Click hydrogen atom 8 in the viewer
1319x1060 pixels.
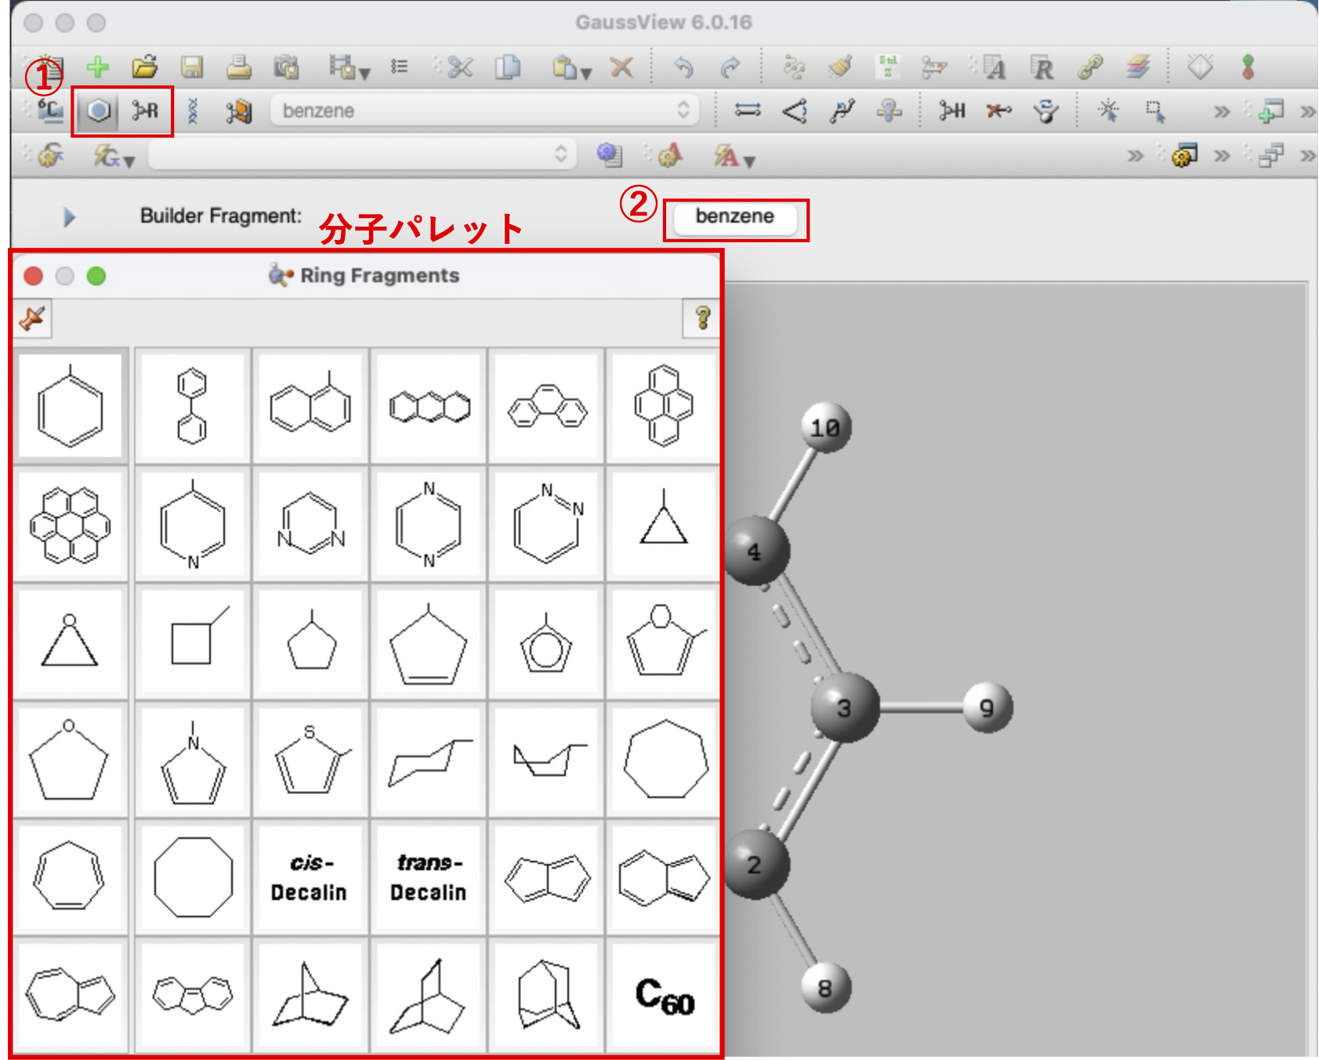[x=825, y=988]
